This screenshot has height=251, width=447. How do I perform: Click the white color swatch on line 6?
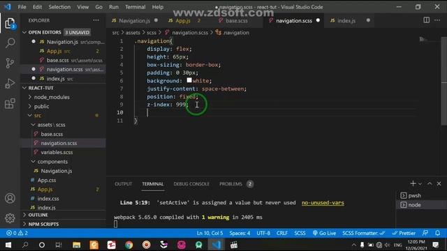click(x=189, y=80)
